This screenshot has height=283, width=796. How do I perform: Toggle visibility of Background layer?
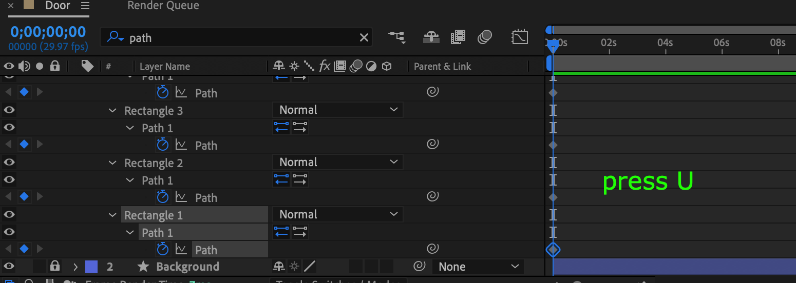coord(9,267)
